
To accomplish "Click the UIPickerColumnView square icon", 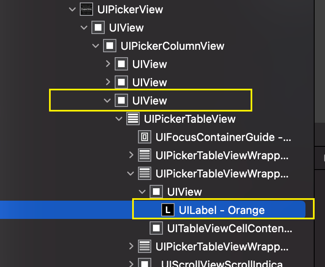I will 109,46.
